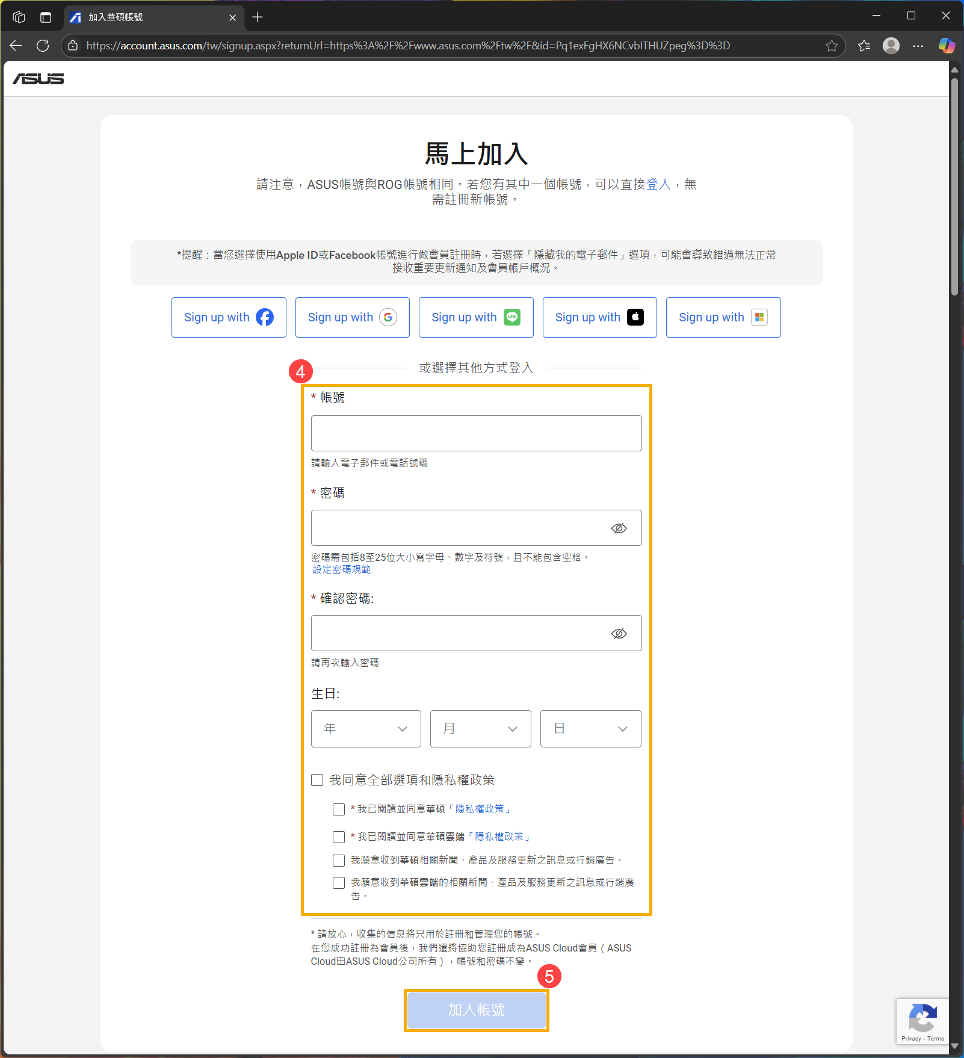Sign up with Google
Screen dimensions: 964x1058
(353, 317)
